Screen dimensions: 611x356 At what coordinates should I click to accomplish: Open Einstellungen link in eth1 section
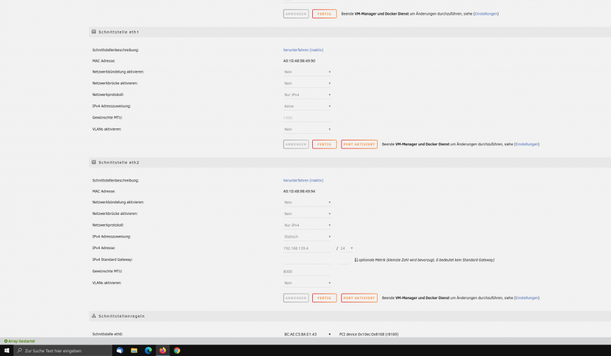pyautogui.click(x=527, y=144)
